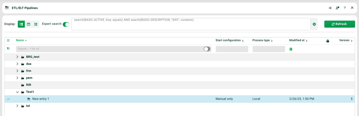
Task: Click the ETL/ELT Pipelines title icon
Action: point(7,8)
